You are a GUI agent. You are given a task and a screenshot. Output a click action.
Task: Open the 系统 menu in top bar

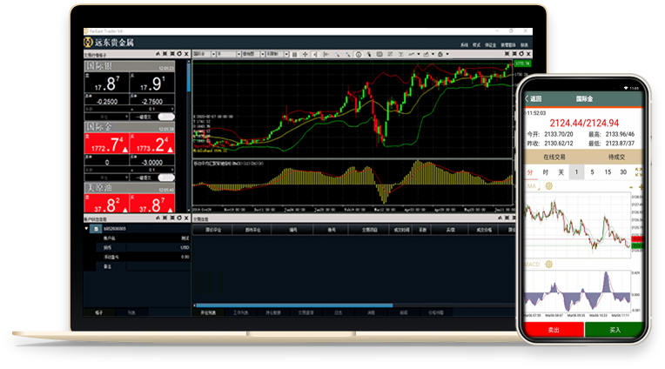pyautogui.click(x=464, y=43)
